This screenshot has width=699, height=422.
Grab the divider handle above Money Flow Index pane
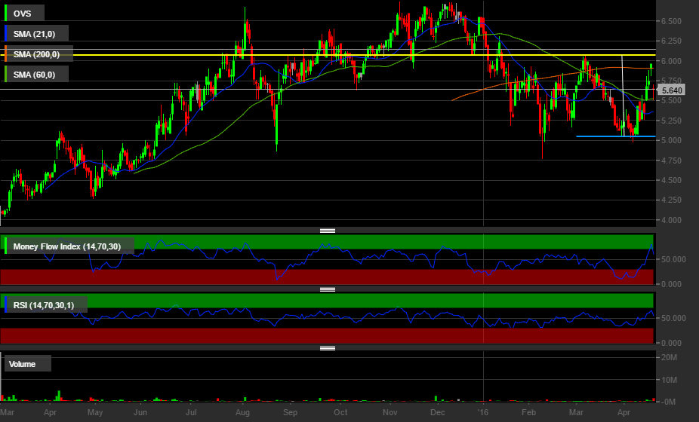[x=328, y=231]
